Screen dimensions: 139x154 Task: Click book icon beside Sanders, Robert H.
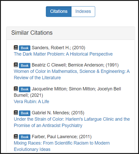[16, 47]
